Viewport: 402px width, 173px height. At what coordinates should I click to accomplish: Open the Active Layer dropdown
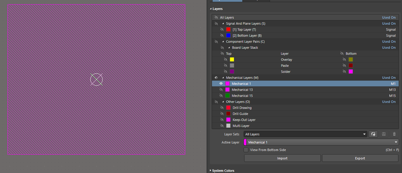321,142
